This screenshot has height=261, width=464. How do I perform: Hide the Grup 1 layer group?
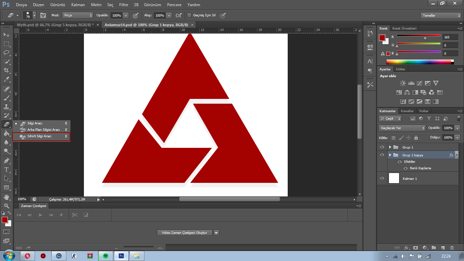pos(382,147)
